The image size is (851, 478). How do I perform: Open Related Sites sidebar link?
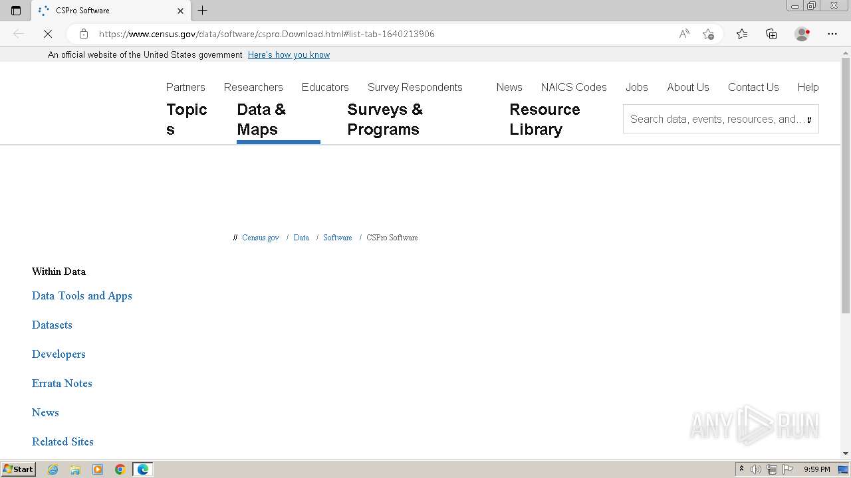[x=62, y=442]
